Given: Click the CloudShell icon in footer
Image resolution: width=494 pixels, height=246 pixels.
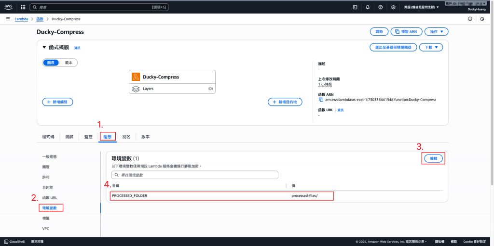Looking at the screenshot, I should 6,242.
